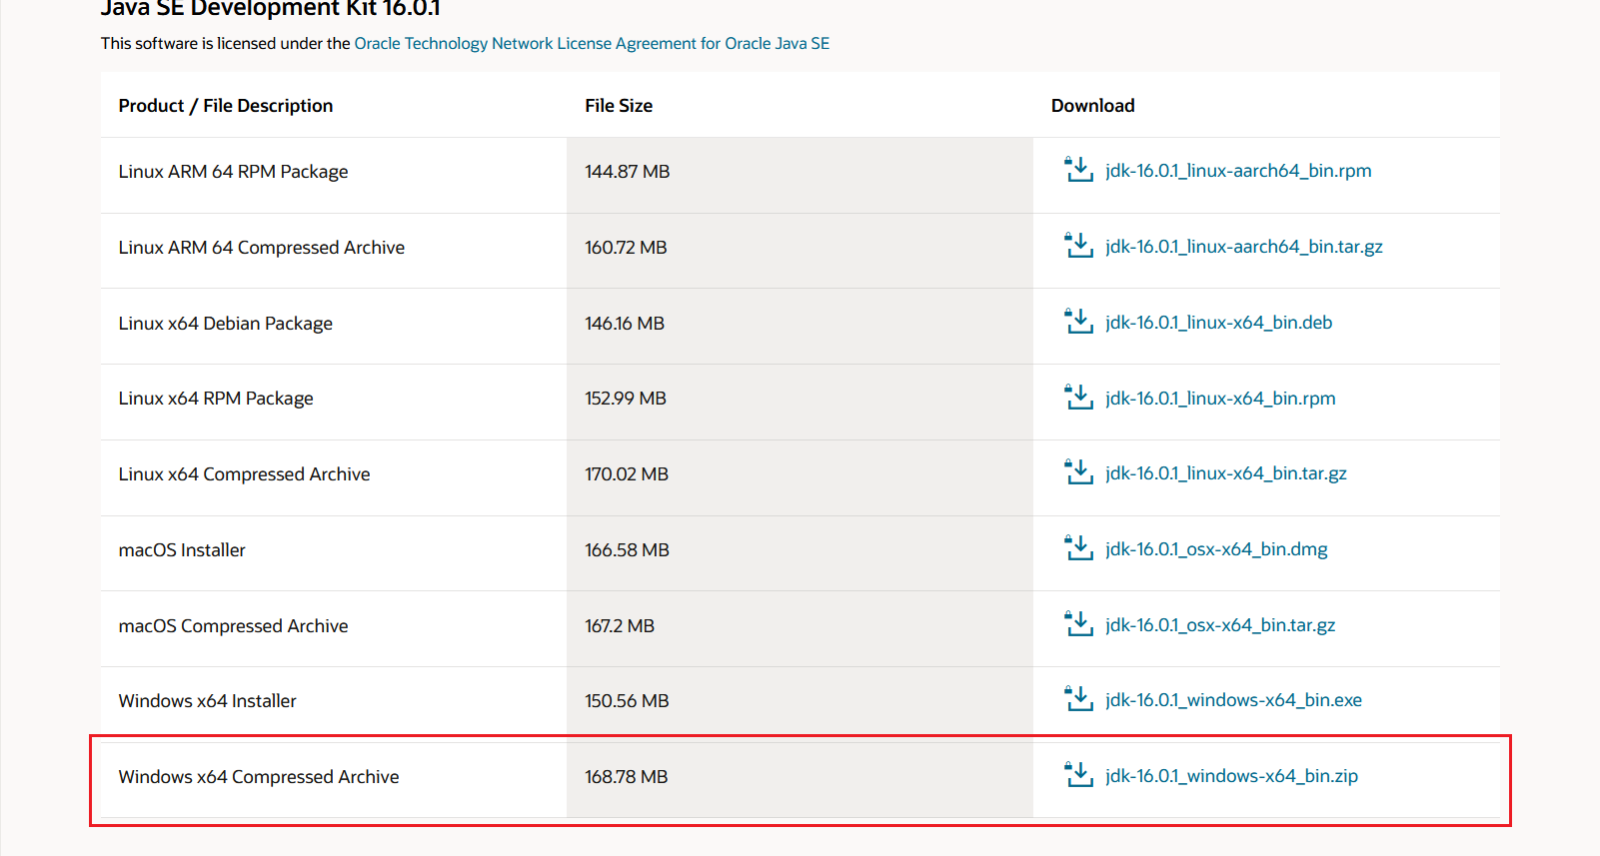Select Windows x64 Compressed Archive row label
This screenshot has width=1600, height=856.
coord(259,777)
